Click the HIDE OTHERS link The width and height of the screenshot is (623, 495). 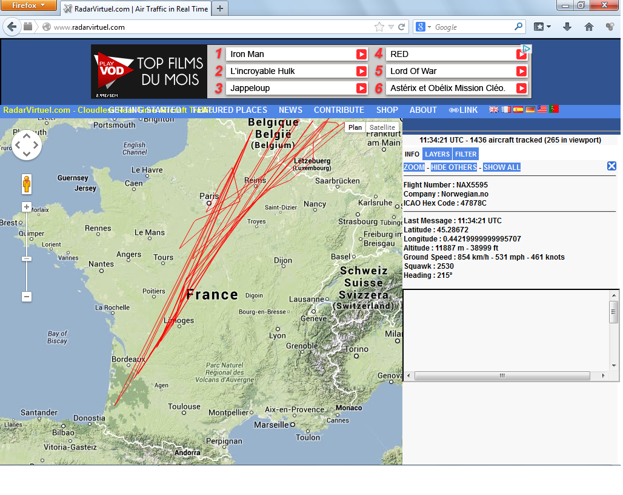[x=453, y=167]
